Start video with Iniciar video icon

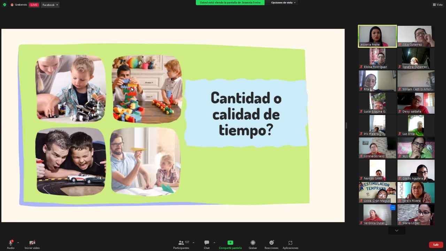(32, 243)
